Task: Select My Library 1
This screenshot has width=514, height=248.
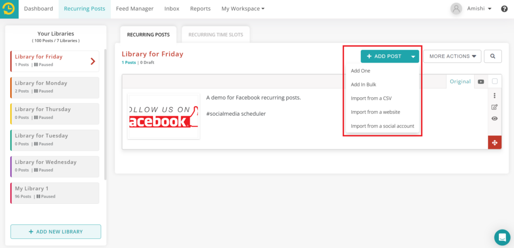Action: [x=55, y=193]
